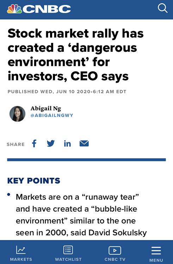
Task: Select the MARKETS tab label
Action: tap(21, 259)
